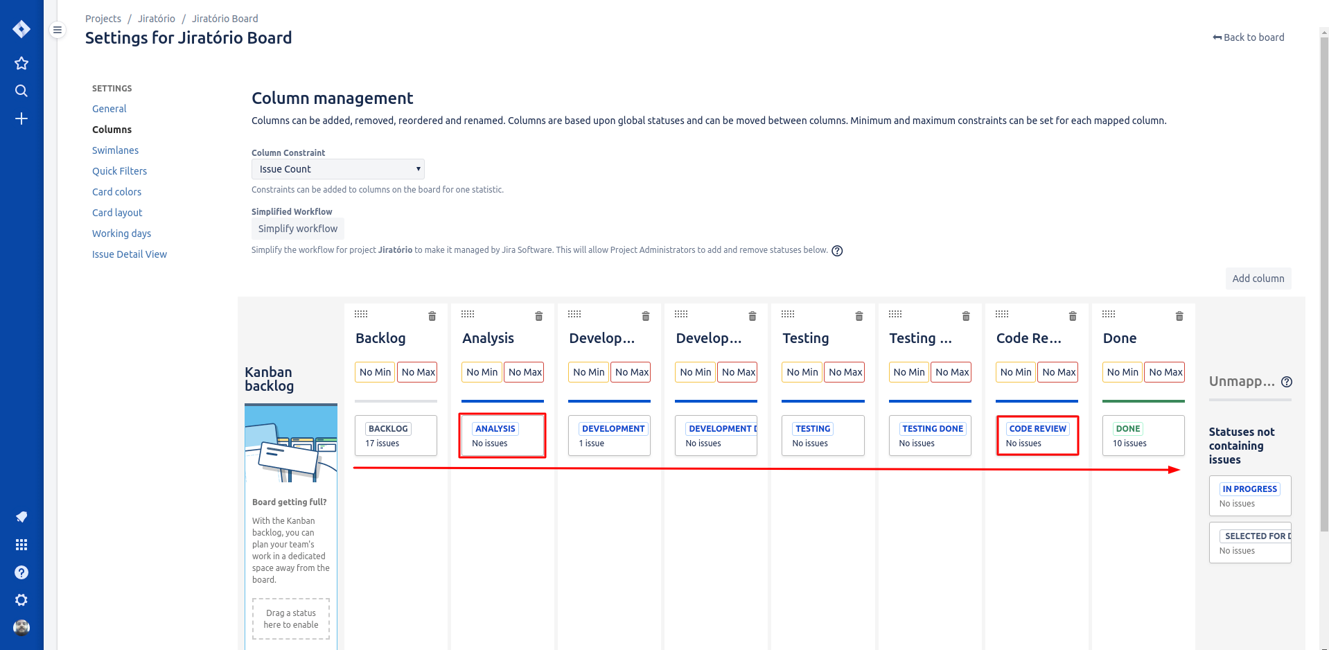
Task: Set No Max for Backlog column
Action: [418, 372]
